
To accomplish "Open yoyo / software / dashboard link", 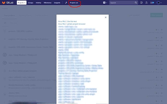I will [69, 99].
